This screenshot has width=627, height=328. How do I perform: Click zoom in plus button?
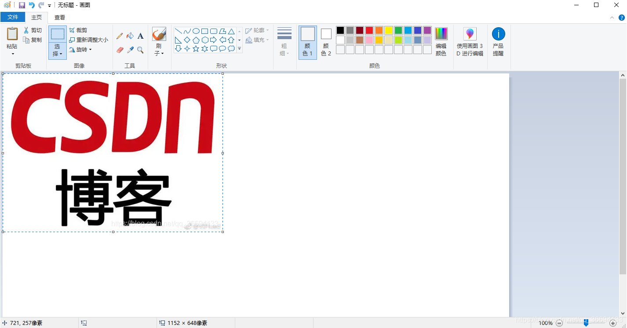tap(613, 323)
